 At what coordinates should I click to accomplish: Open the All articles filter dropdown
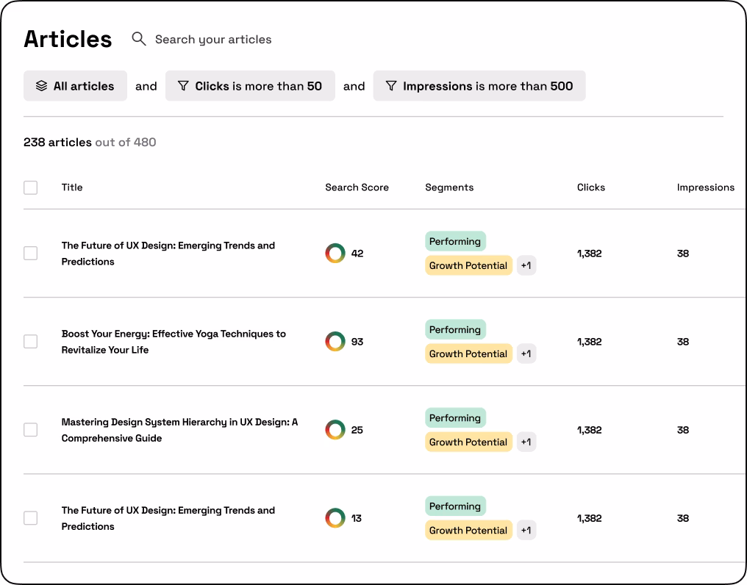pos(75,86)
